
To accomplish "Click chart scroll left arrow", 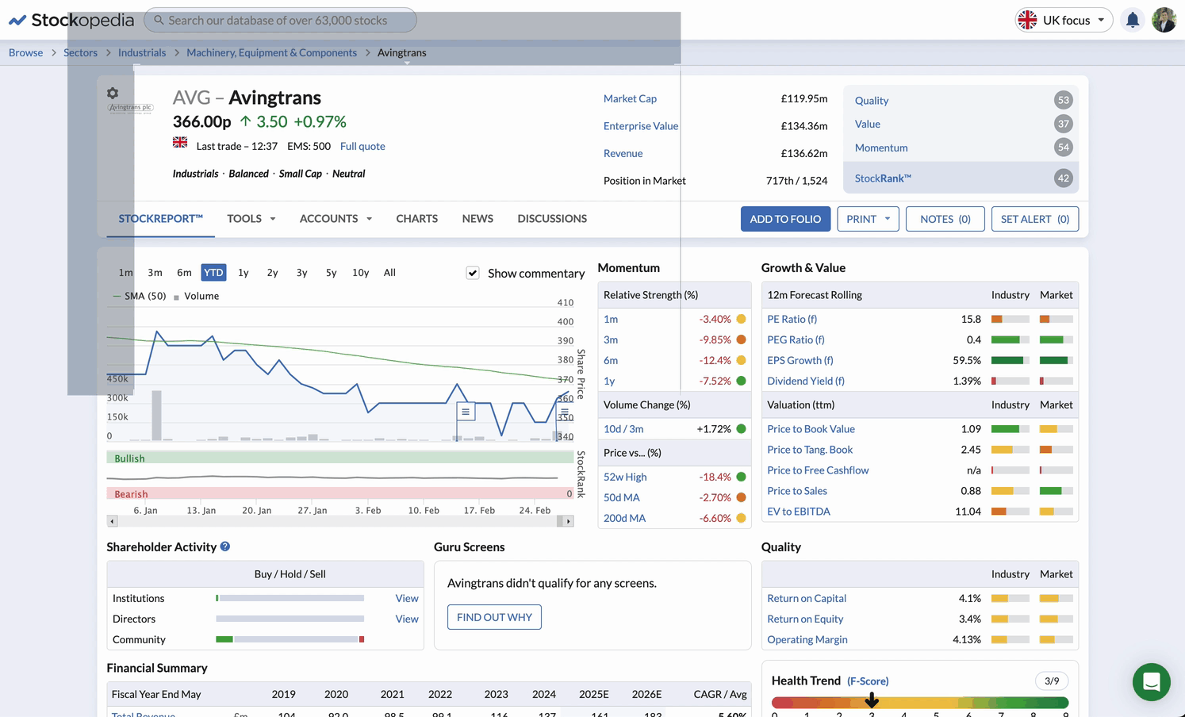I will point(113,521).
